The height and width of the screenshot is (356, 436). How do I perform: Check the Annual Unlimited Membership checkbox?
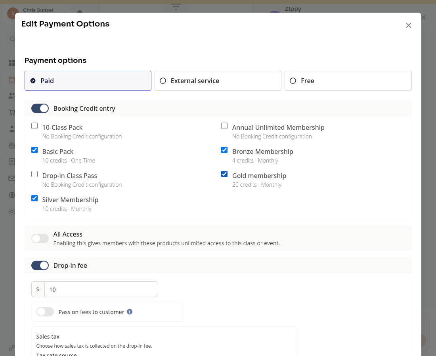[224, 126]
